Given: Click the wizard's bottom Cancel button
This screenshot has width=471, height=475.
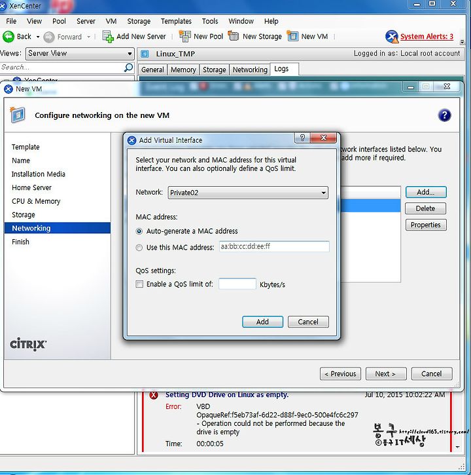Looking at the screenshot, I should click(432, 374).
